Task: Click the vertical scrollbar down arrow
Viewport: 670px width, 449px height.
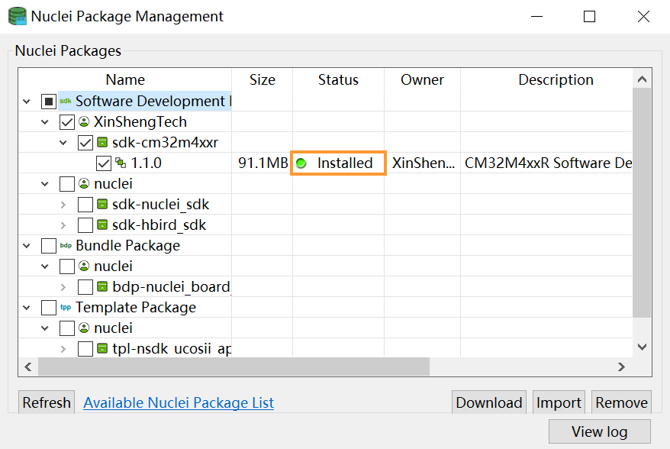Action: click(642, 347)
